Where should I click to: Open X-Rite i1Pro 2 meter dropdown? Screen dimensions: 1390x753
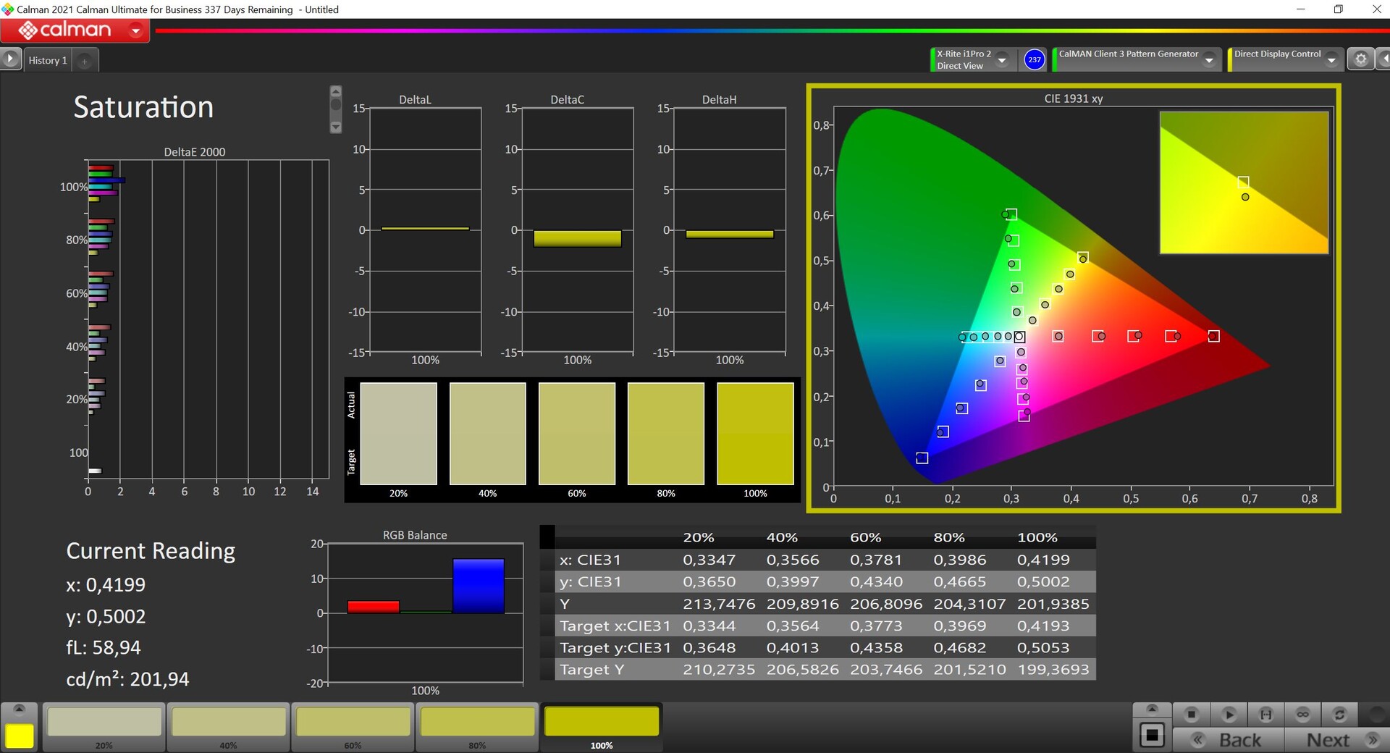click(x=1002, y=60)
